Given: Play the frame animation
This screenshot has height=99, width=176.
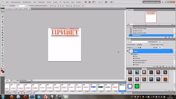Looking at the screenshot, I should [21, 93].
